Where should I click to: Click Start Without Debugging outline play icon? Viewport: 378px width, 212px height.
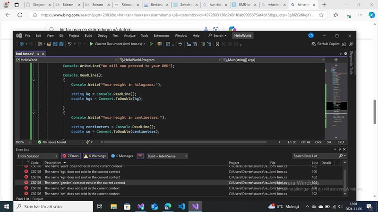151,44
